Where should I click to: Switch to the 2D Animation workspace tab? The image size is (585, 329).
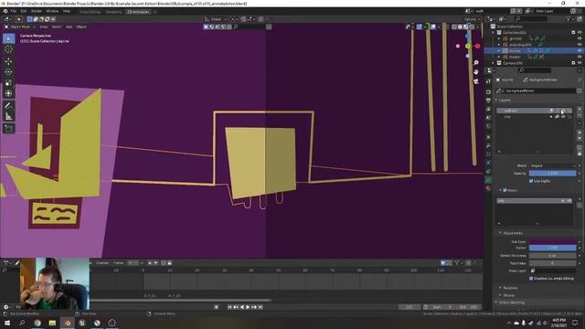tap(138, 12)
